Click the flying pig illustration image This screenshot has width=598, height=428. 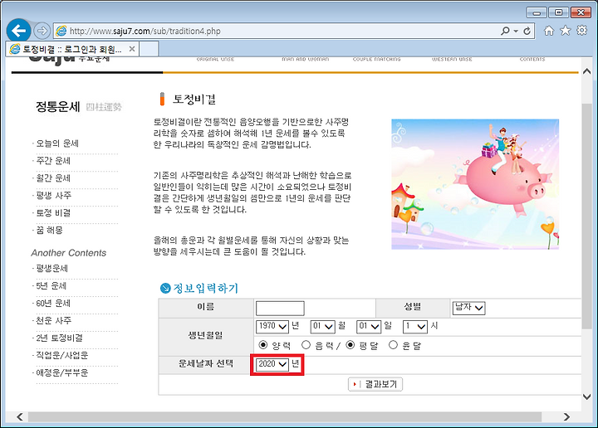coord(475,184)
